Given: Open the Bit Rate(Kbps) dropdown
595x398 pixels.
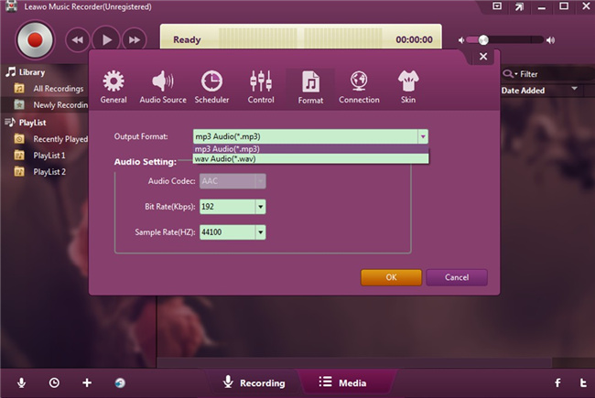Looking at the screenshot, I should point(260,207).
